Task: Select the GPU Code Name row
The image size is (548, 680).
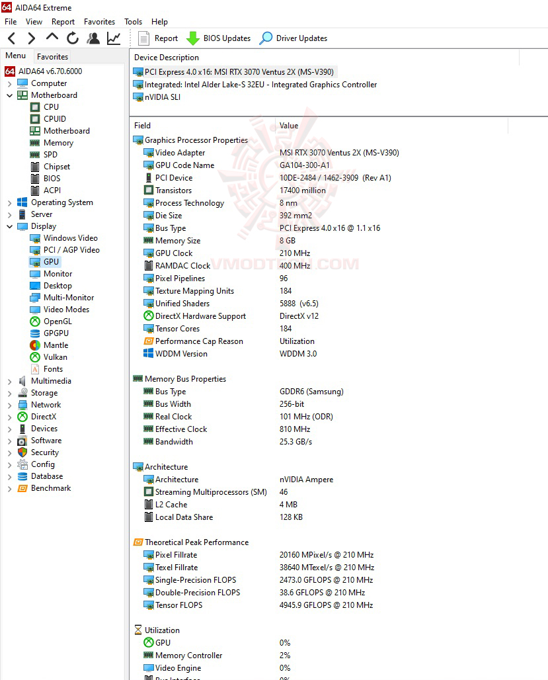Action: [x=236, y=165]
